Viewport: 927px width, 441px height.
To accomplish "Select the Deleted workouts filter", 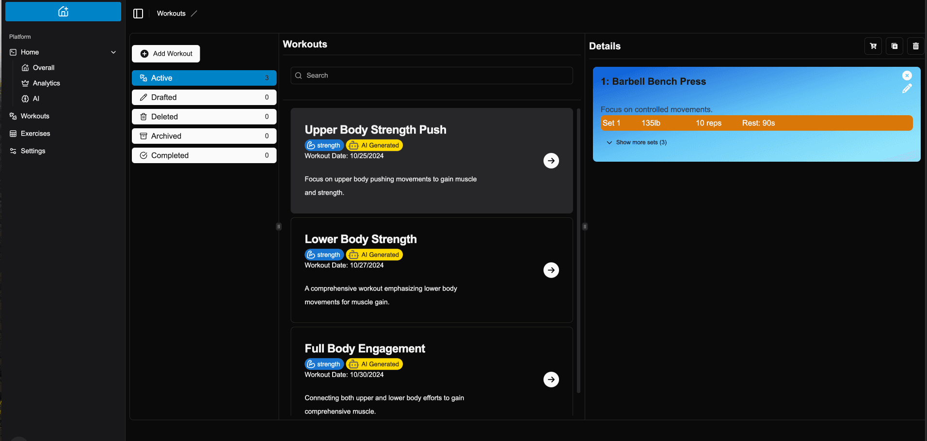I will [204, 117].
